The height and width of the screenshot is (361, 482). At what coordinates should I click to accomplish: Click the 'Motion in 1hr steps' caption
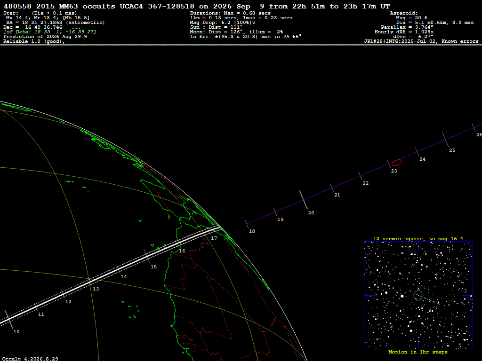418,352
